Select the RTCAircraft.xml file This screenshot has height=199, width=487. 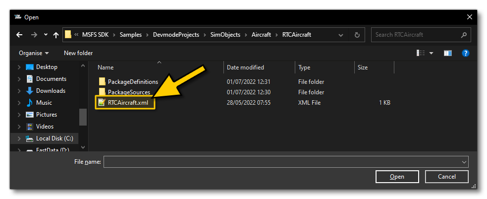click(128, 103)
